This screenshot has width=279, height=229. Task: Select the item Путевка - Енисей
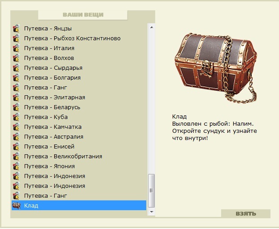(x=79, y=147)
